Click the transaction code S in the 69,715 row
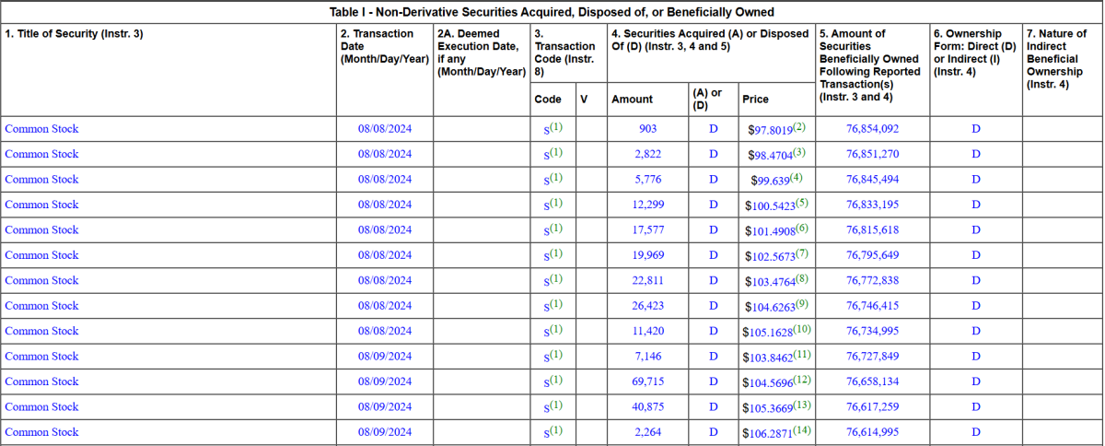Screen dimensions: 1105x446 (547, 383)
